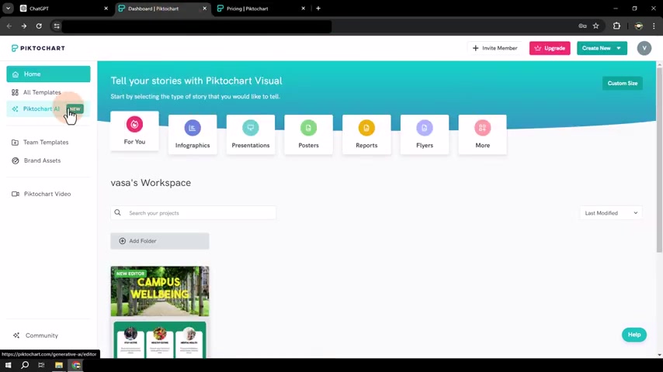Select the Flyers category icon
Screen dimensions: 663x372
(x=424, y=128)
